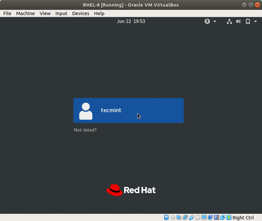Click the Right Ctrl host key indicator
262x221 pixels.
click(x=243, y=217)
